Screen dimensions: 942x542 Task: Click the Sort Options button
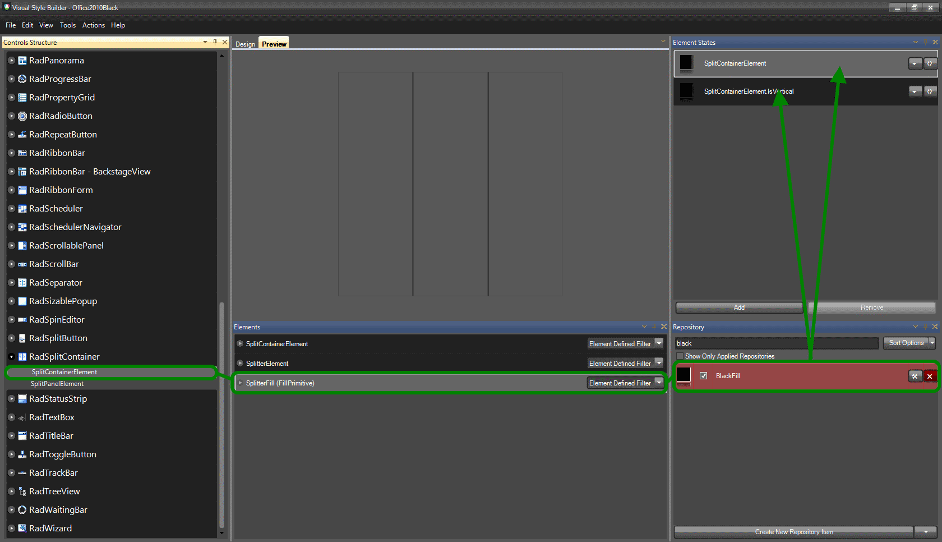click(906, 343)
